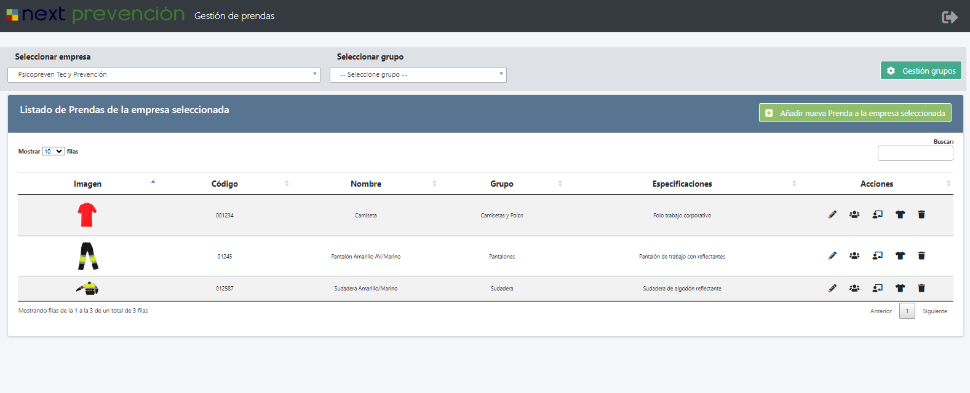Click the group cell Sudadera
This screenshot has width=970, height=393.
point(502,289)
